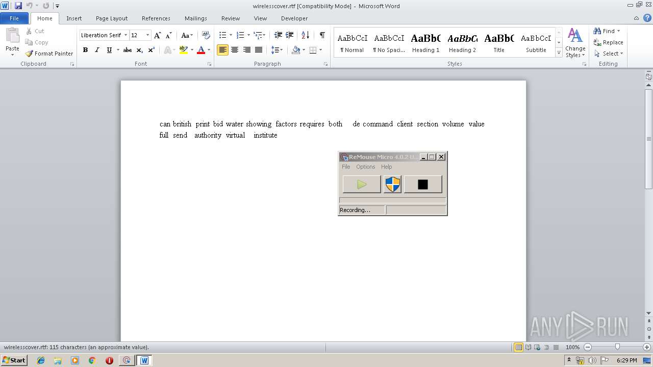Activate Format Painter

pos(49,54)
